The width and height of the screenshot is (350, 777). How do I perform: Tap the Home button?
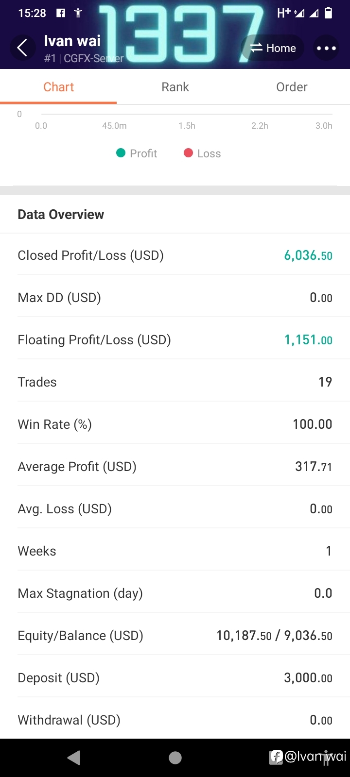coord(273,48)
